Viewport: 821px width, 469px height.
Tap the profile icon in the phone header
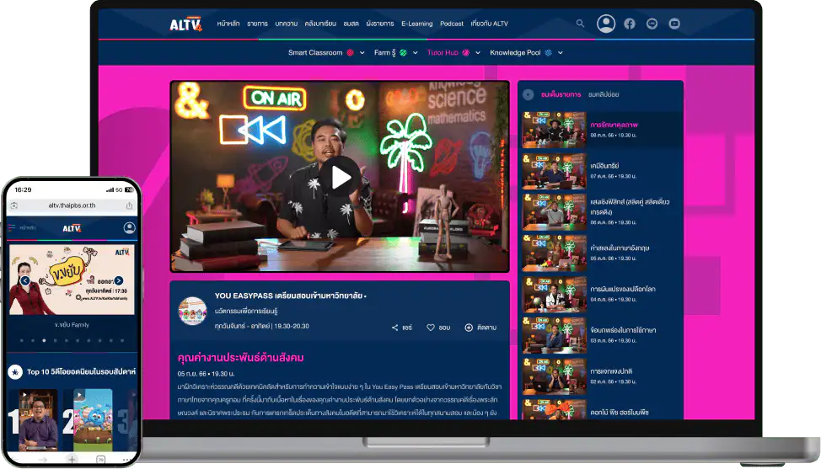click(129, 228)
